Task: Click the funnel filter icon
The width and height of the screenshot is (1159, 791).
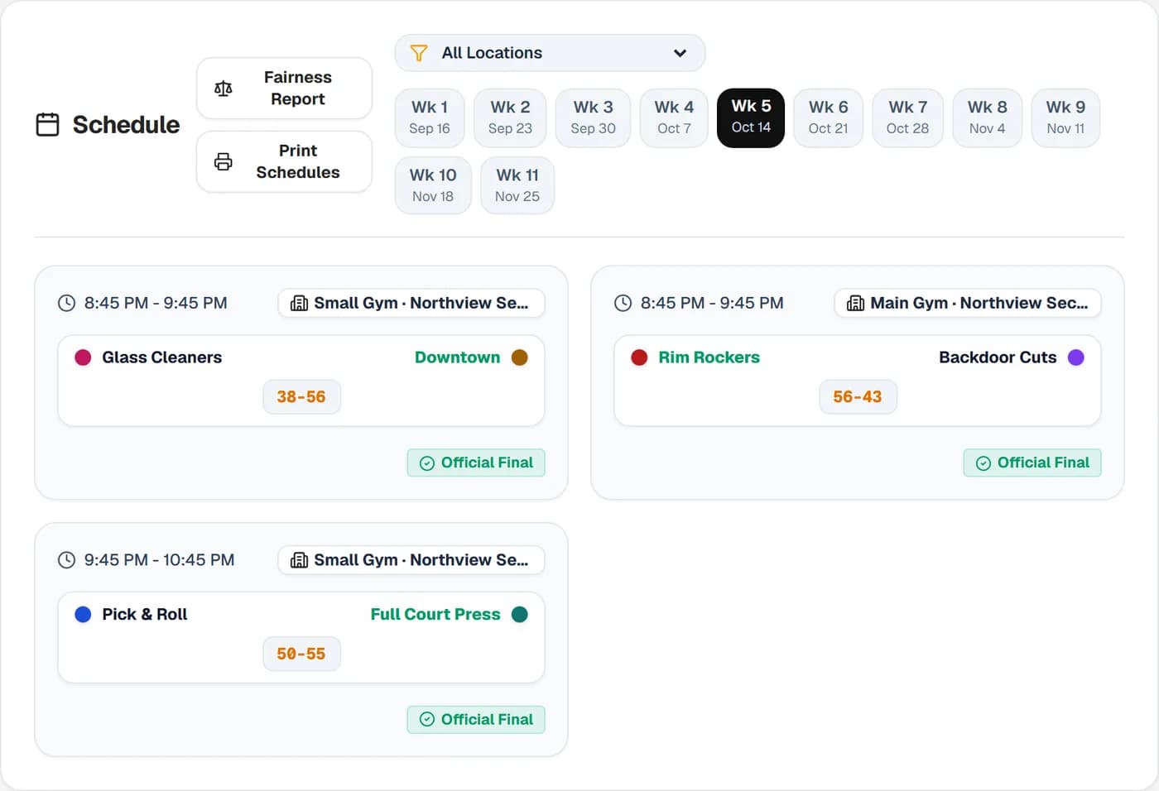Action: [419, 53]
